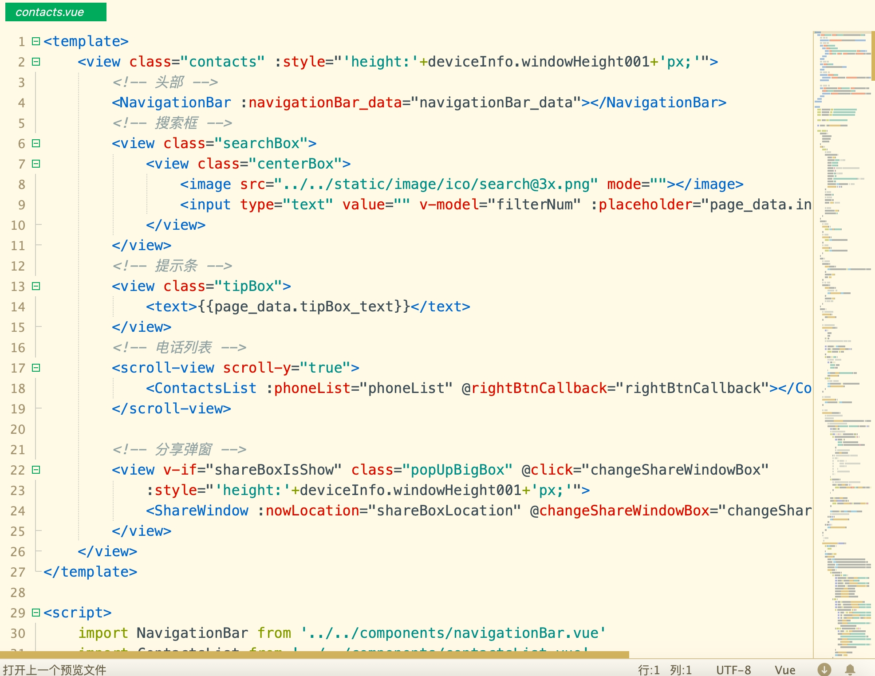Click the horizontal scrollbar at editor bottom
The height and width of the screenshot is (676, 875).
coord(315,655)
